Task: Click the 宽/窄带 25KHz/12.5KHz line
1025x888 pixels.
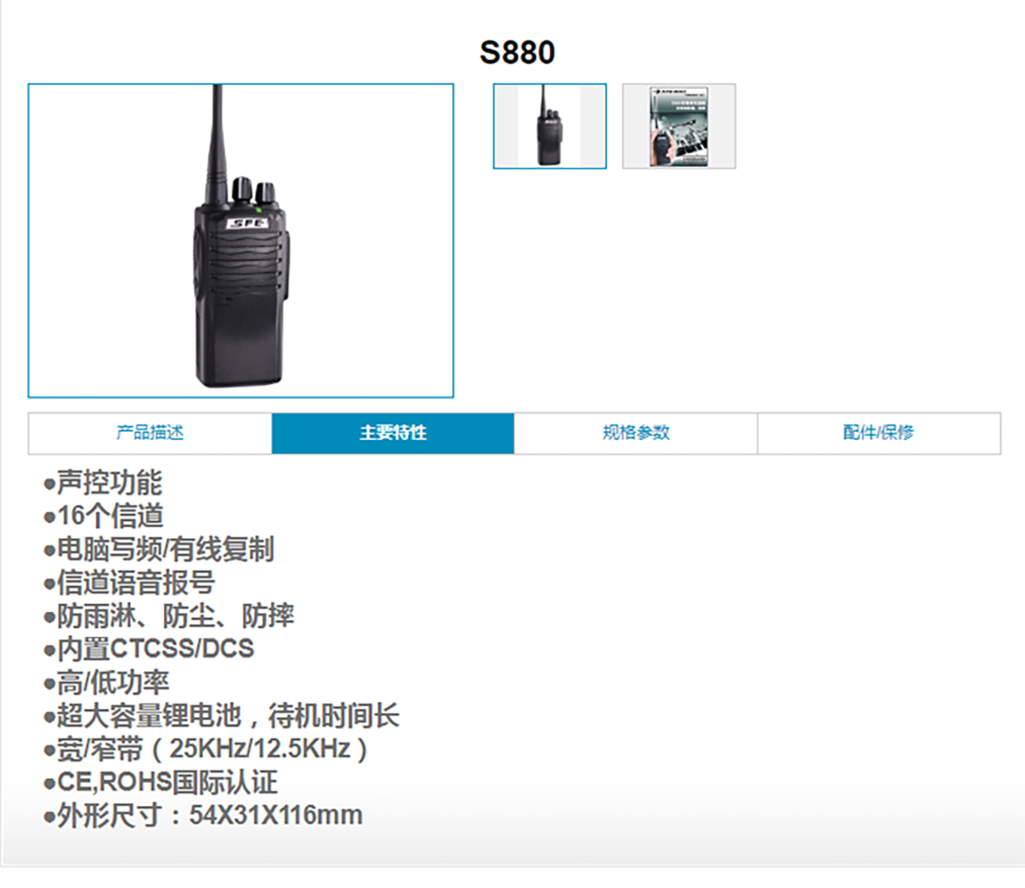Action: point(206,749)
